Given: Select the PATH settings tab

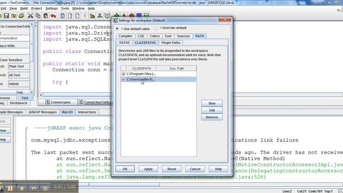Looking at the screenshot, I should pyautogui.click(x=199, y=36).
